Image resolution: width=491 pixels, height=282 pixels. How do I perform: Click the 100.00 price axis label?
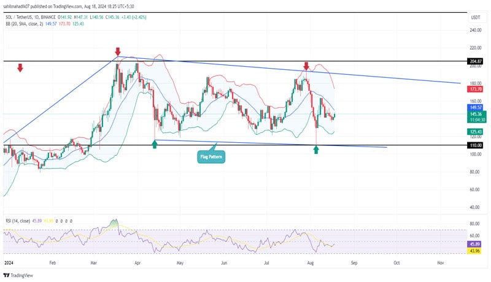pos(475,154)
